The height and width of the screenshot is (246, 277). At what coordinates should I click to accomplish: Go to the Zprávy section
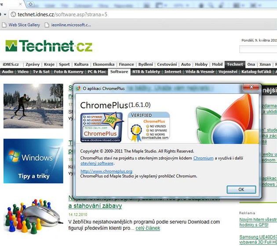click(33, 64)
